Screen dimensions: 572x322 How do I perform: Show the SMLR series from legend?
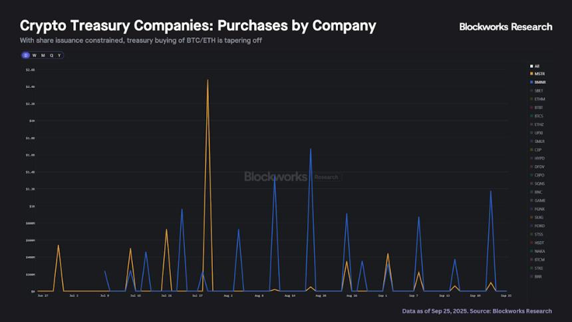(x=539, y=141)
